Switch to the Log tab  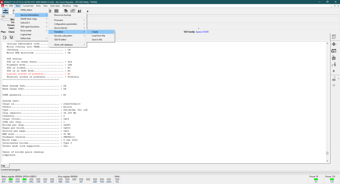click(x=3, y=165)
